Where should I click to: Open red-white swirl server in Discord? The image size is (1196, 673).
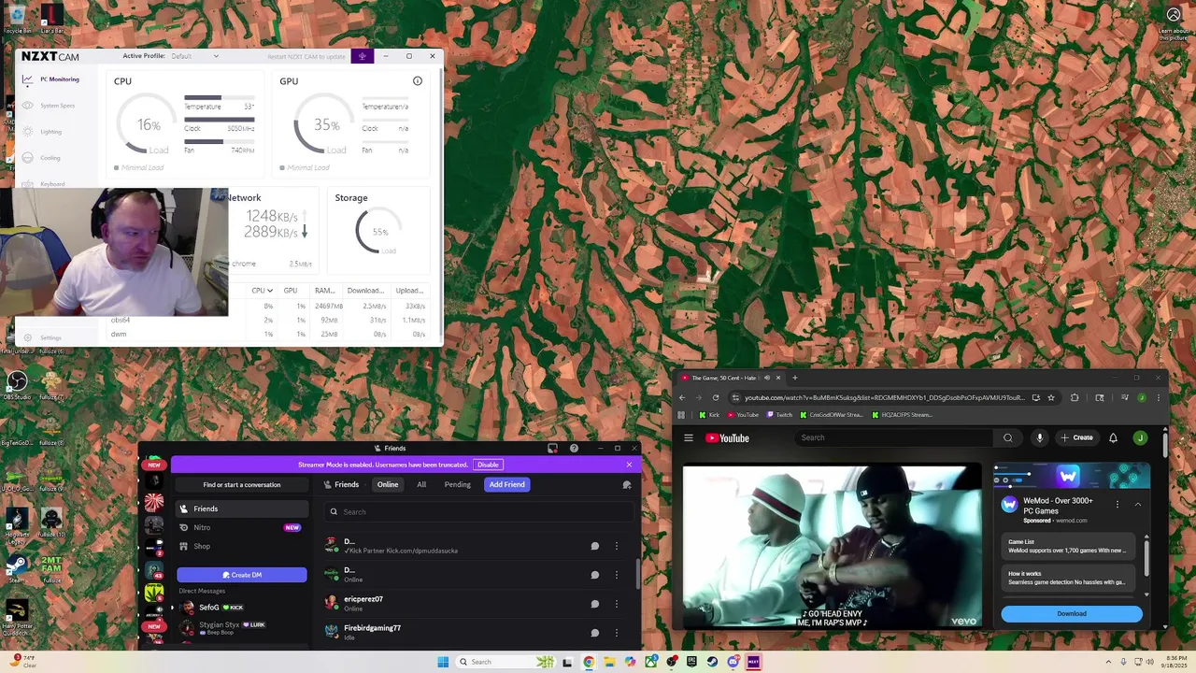click(x=154, y=504)
